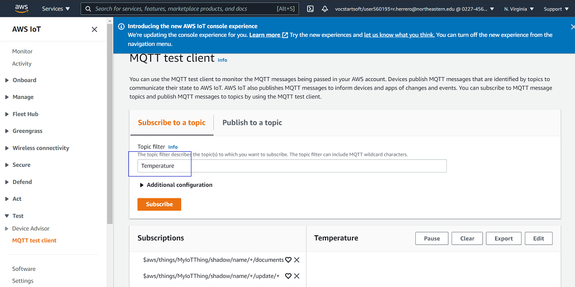The image size is (575, 287).
Task: Open the N. Virginia region dropdown
Action: [519, 9]
